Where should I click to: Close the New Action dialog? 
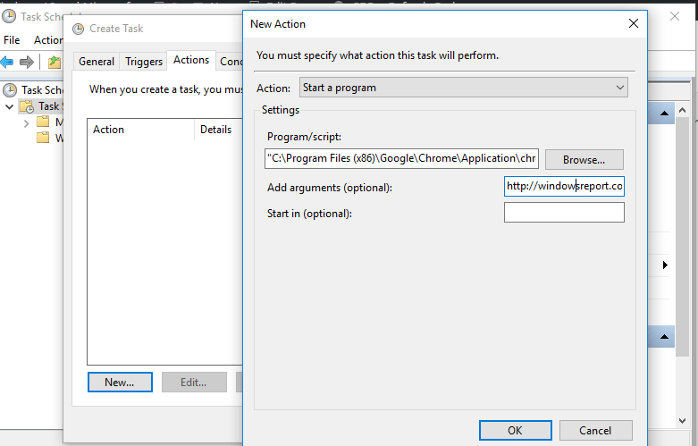click(634, 23)
